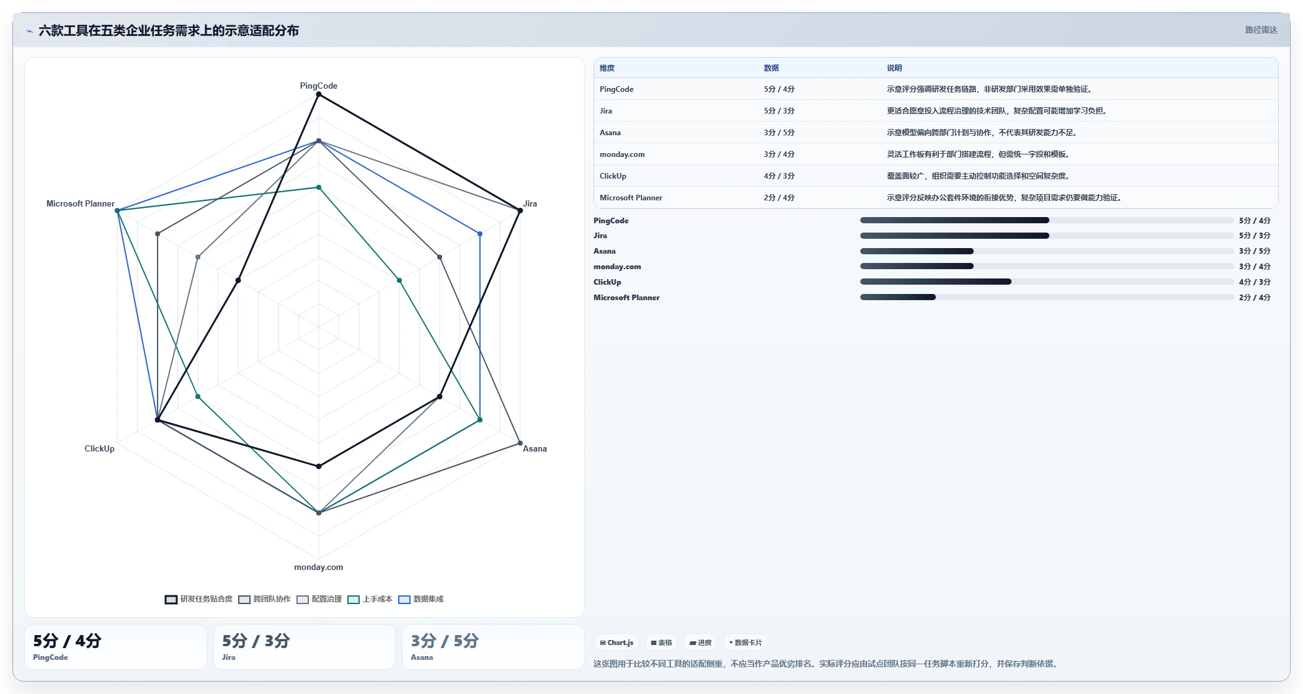Click the monday.com progress bar
1303x694 pixels.
(x=1047, y=266)
